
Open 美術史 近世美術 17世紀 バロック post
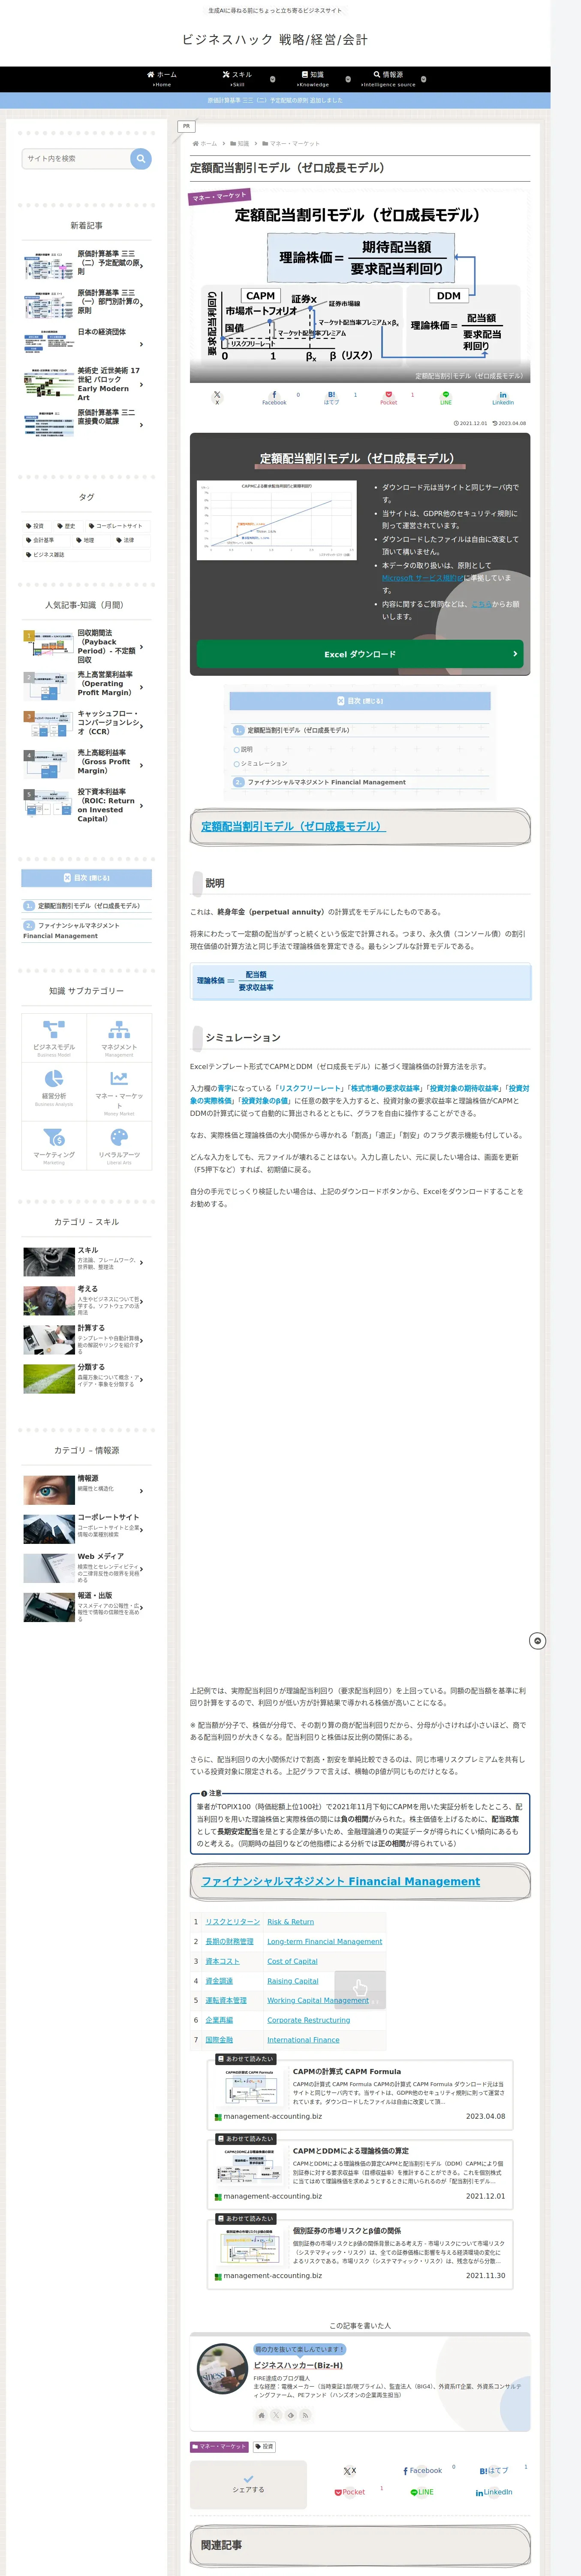87,384
